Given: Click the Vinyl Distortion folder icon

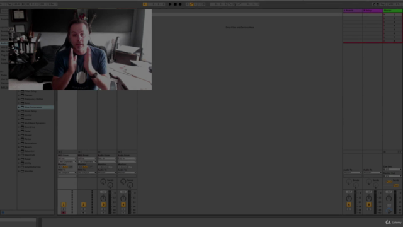Looking at the screenshot, I should coord(23,167).
